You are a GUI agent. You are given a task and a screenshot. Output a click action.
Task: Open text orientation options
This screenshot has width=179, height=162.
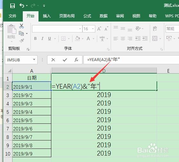pyautogui.click(x=138, y=29)
